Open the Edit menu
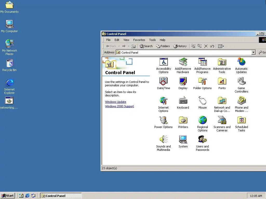 tap(117, 40)
